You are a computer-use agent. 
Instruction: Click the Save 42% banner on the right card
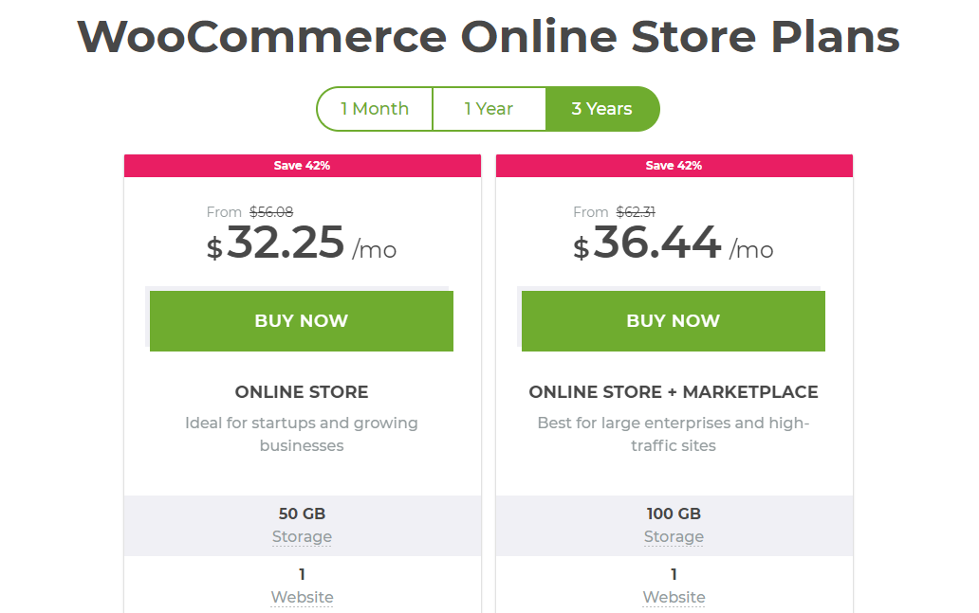pos(674,166)
